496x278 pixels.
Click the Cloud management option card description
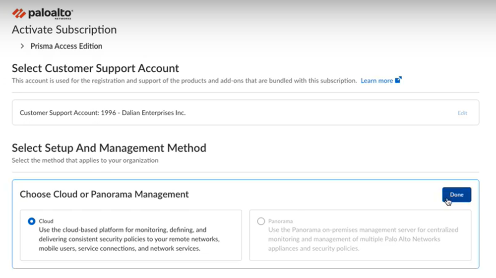[x=129, y=239]
